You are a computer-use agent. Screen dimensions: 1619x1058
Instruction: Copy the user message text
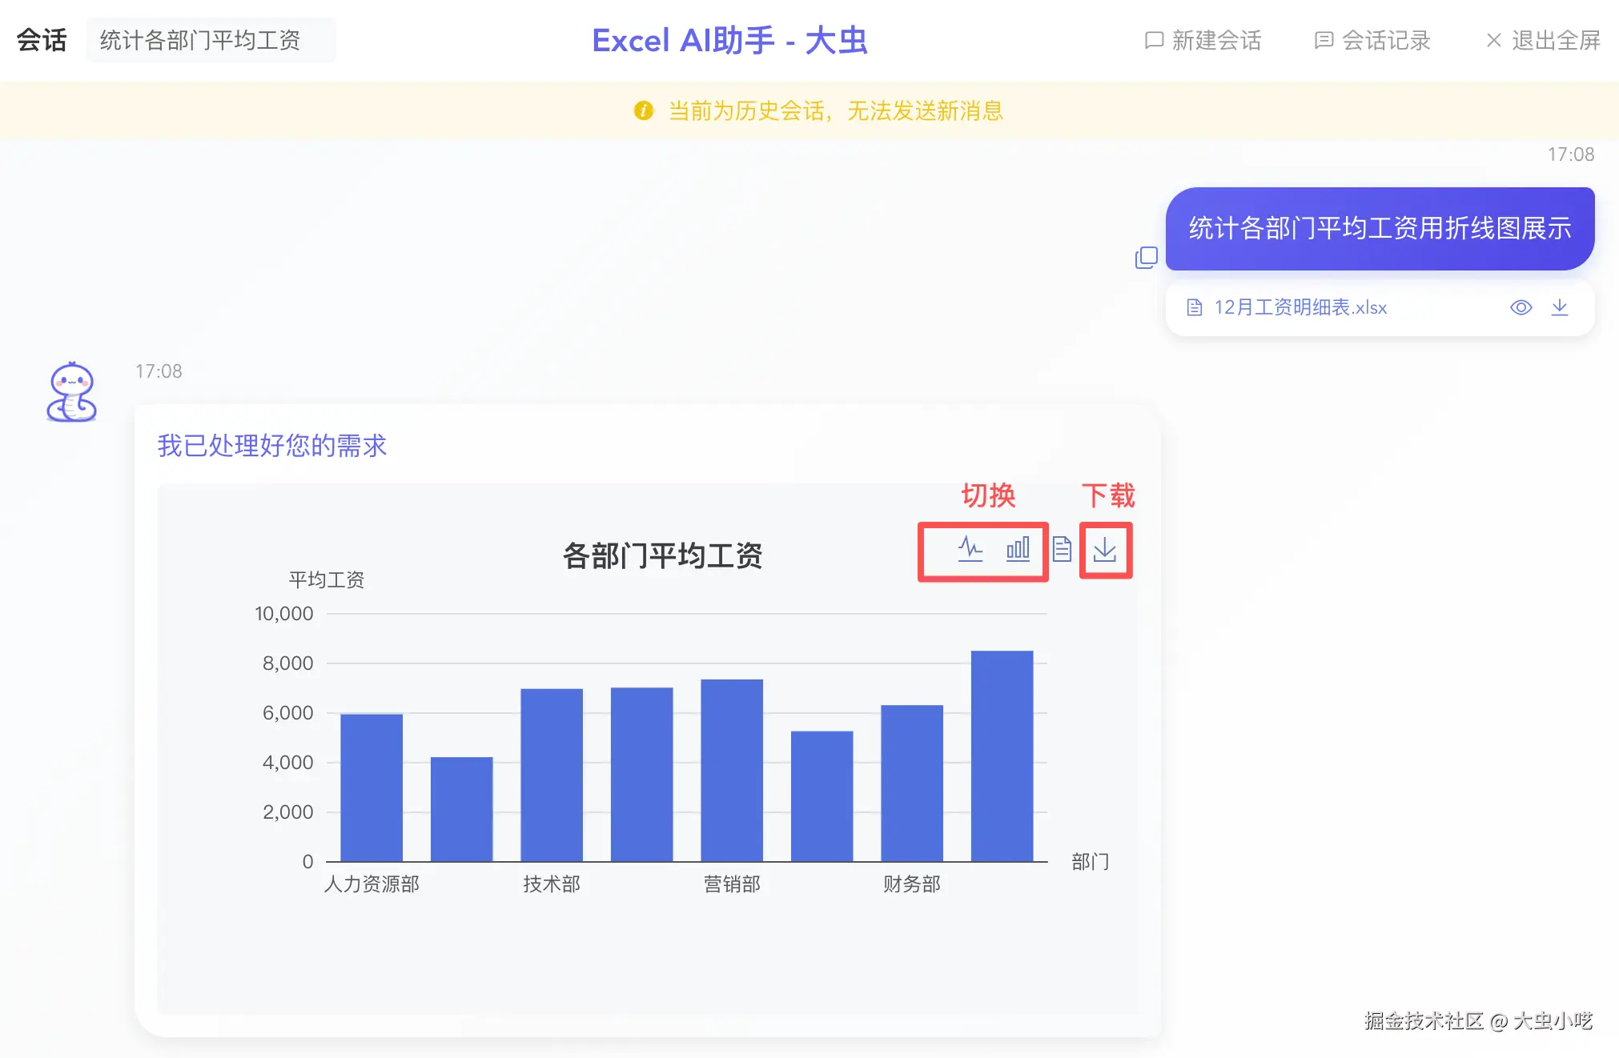(1147, 257)
